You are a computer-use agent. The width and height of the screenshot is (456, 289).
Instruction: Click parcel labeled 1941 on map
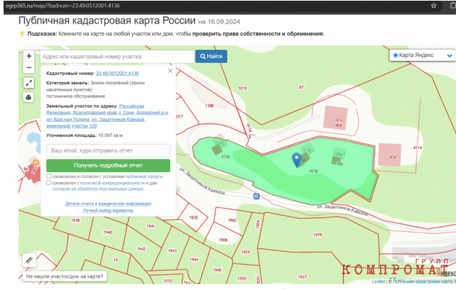click(x=151, y=226)
